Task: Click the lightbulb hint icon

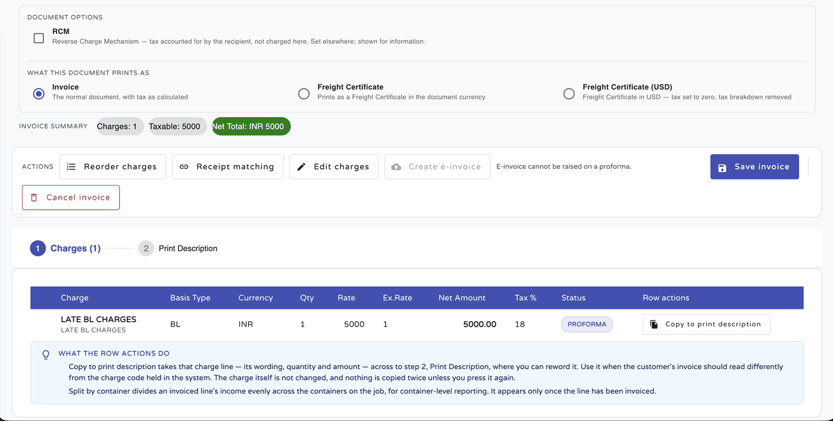Action: (46, 355)
